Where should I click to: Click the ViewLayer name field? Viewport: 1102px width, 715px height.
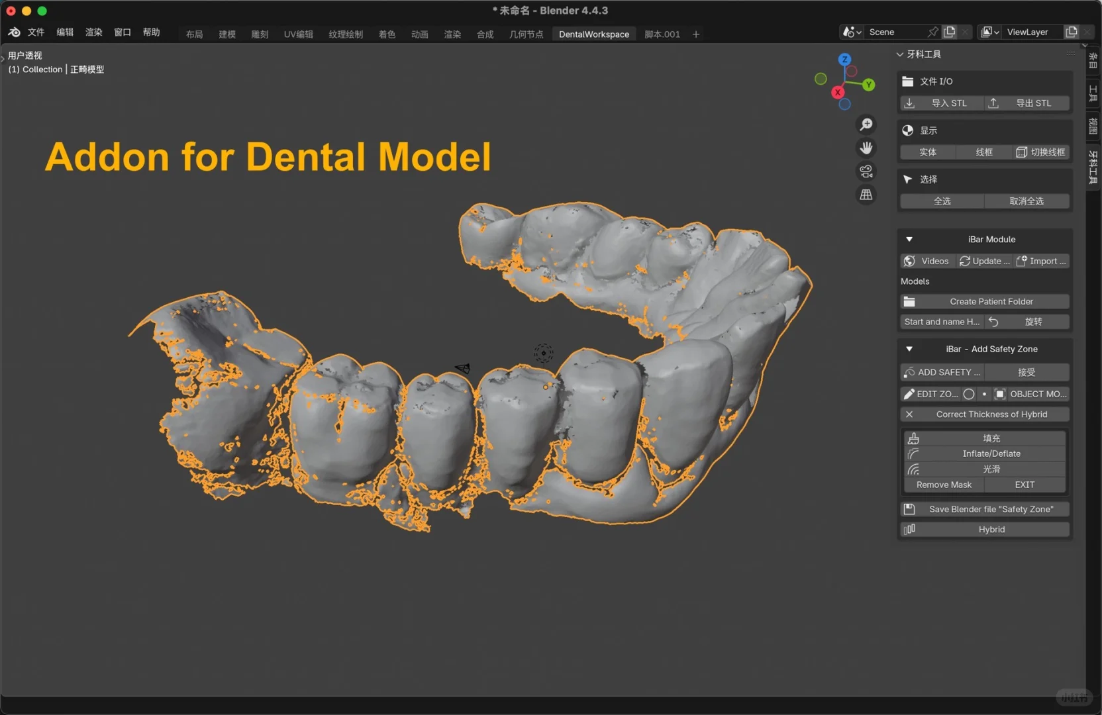1032,32
